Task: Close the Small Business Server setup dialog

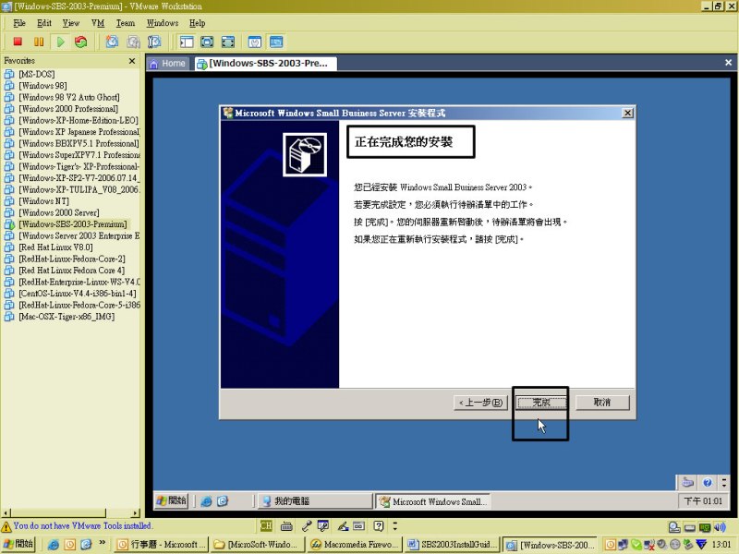Action: pos(628,113)
